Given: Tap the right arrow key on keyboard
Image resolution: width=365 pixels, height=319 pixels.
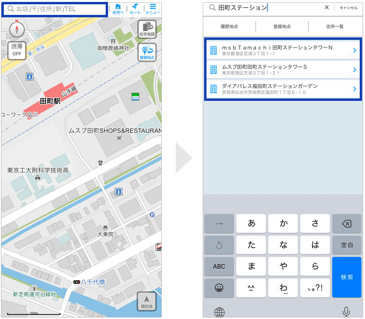Looking at the screenshot, I should pyautogui.click(x=219, y=223).
